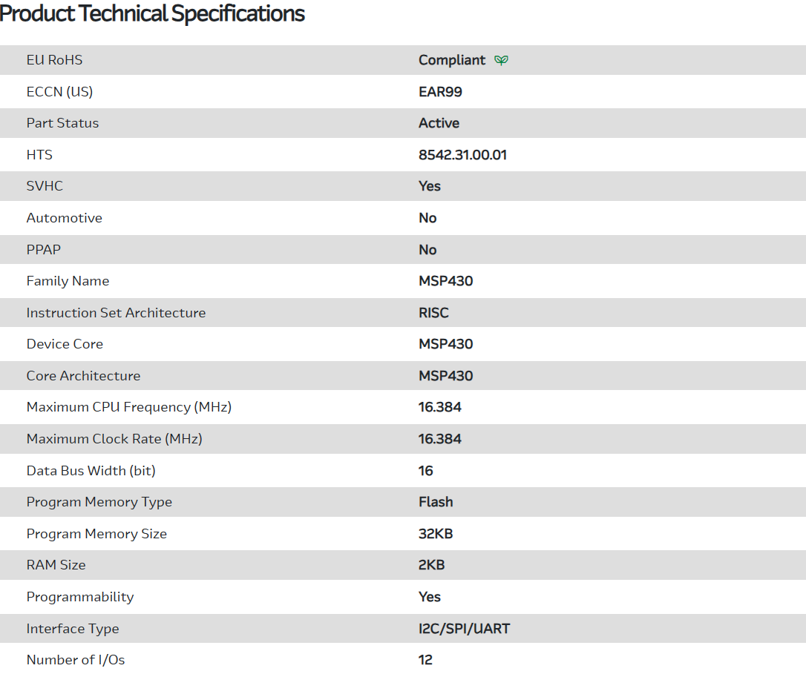Click the Device Core label
The width and height of the screenshot is (806, 674).
pyautogui.click(x=65, y=344)
